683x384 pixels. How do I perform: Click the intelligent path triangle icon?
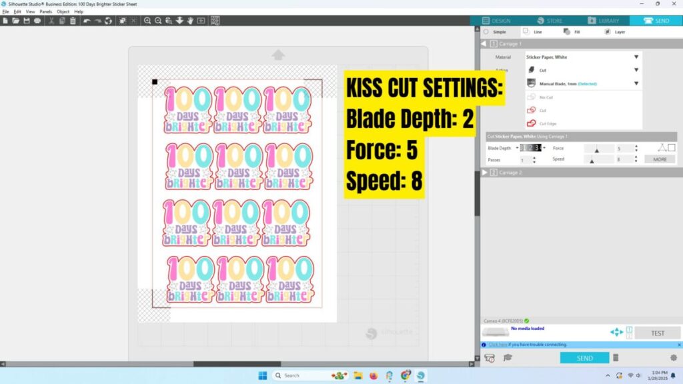[x=662, y=148]
